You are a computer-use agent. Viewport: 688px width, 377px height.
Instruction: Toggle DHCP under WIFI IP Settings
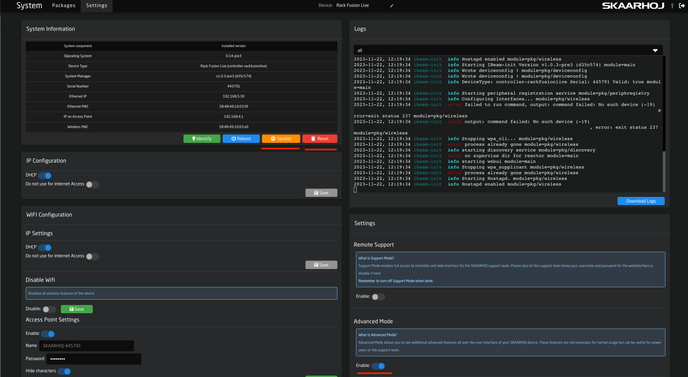(45, 248)
